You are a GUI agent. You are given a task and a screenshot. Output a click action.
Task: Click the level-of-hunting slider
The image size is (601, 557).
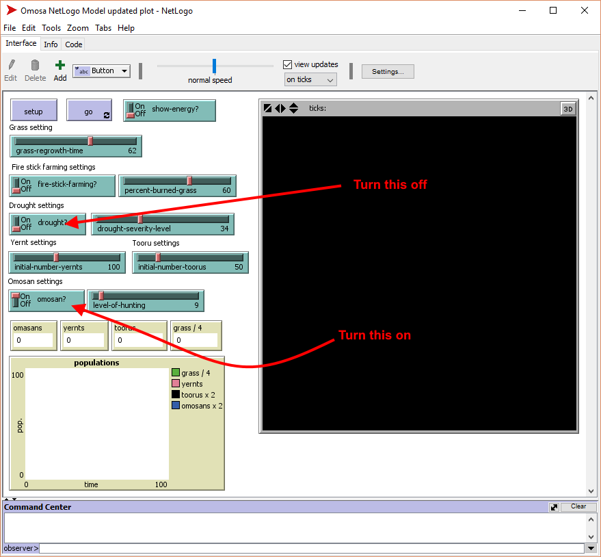(x=146, y=301)
